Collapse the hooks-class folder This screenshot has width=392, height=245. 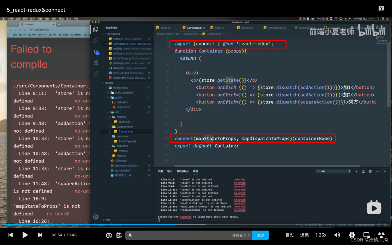pos(121,88)
